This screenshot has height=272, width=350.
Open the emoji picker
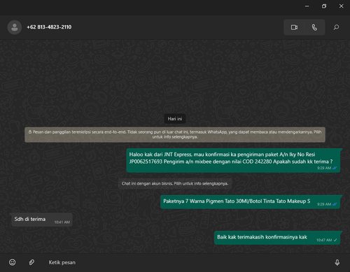click(x=13, y=262)
